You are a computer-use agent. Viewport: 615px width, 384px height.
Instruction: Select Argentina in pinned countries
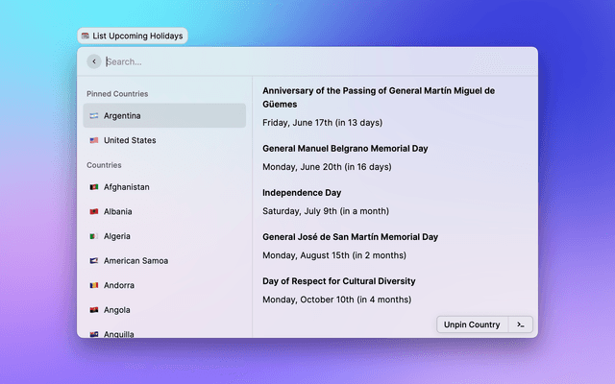163,116
